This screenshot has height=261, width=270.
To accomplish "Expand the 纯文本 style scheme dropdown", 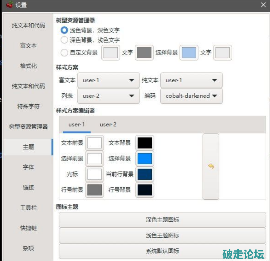I will click(x=191, y=80).
